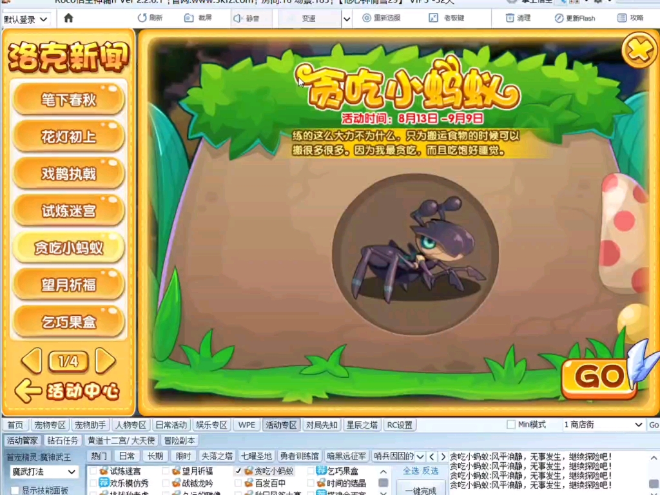Expand the category tabs overflow chevron
660x495 pixels.
420,456
